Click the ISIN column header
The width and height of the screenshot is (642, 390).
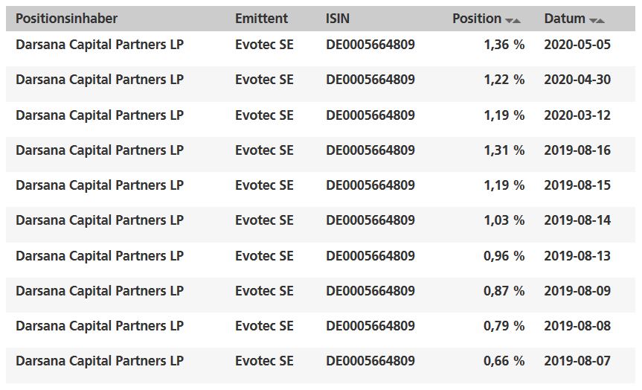point(338,19)
